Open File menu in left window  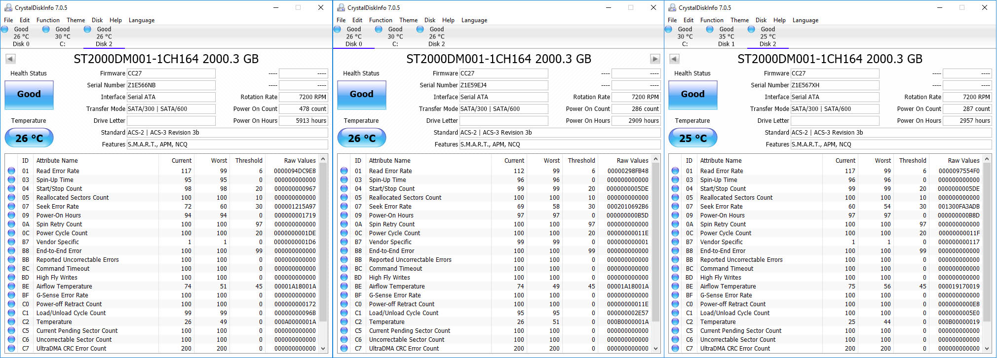8,20
